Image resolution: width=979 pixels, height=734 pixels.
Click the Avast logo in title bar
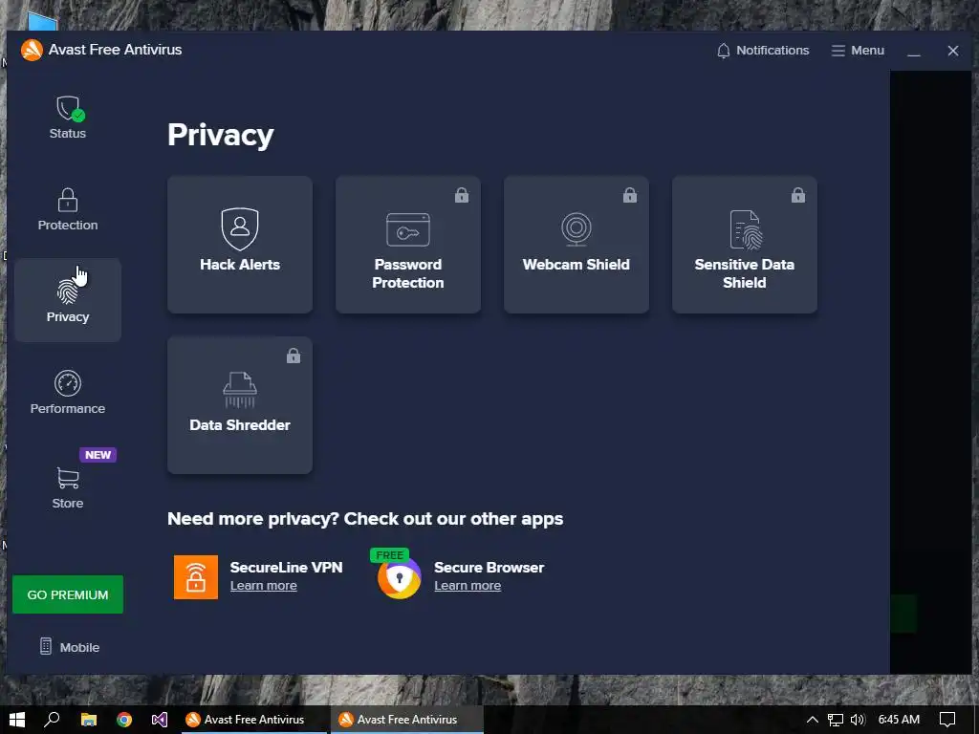[x=32, y=50]
